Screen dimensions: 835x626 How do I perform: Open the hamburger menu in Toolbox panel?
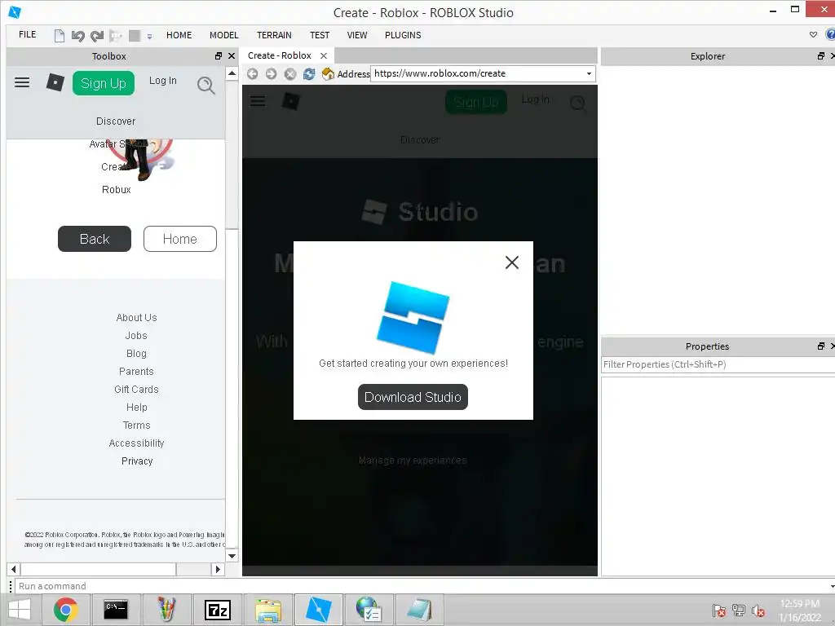22,82
